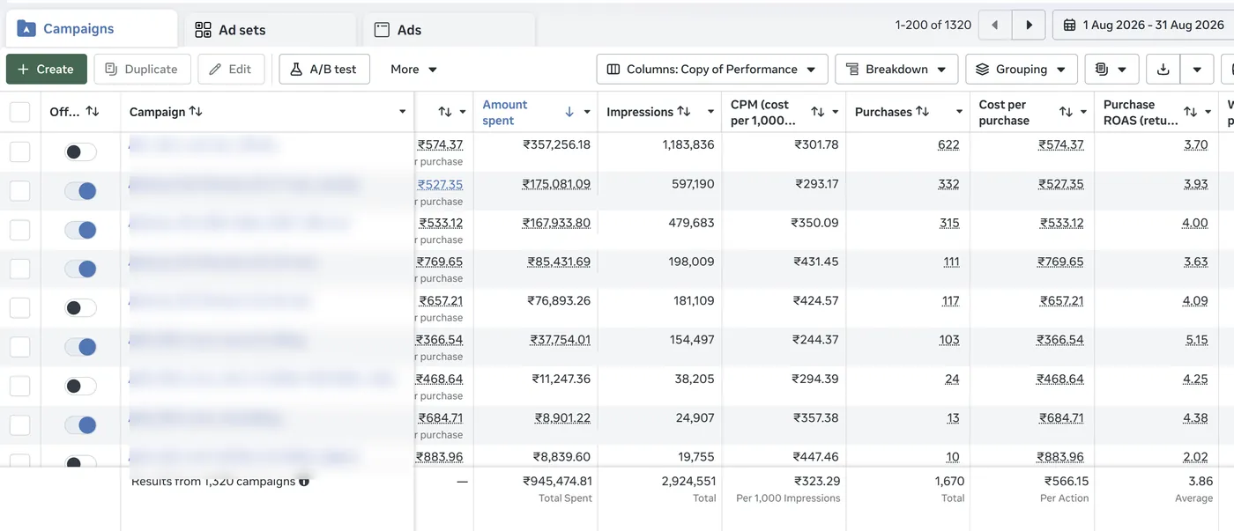The image size is (1234, 531).
Task: Switch to the Ads tab
Action: point(450,30)
